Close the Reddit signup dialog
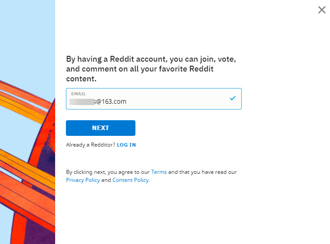 (x=321, y=10)
